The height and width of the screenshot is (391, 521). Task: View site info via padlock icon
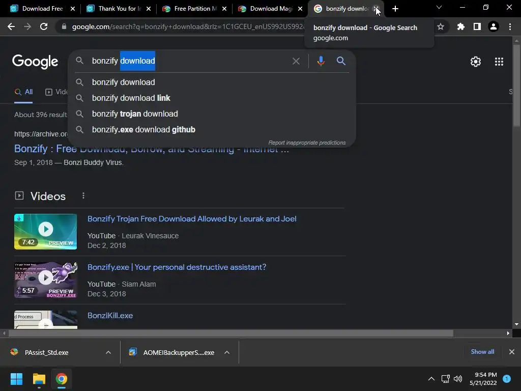pos(64,26)
